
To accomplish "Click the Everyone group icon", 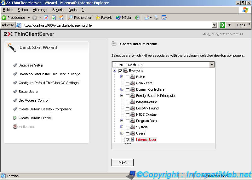I will [x=125, y=71].
